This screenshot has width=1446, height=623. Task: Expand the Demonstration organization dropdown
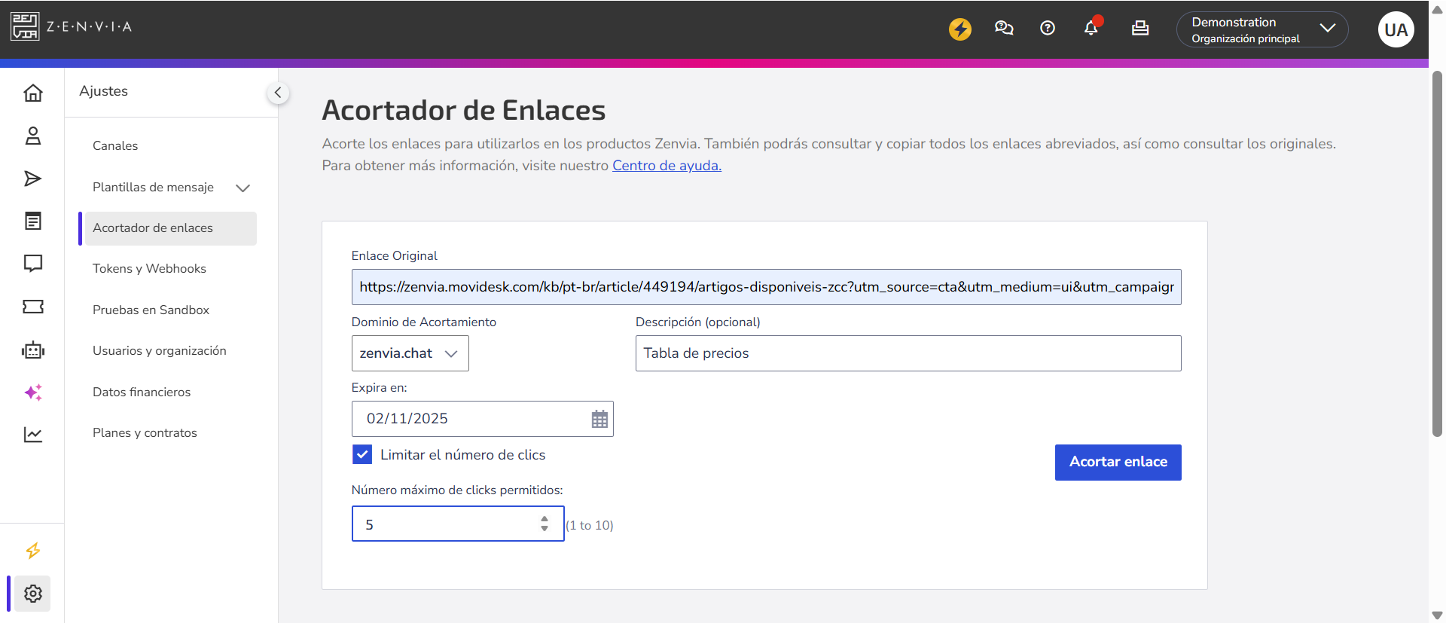(1262, 29)
